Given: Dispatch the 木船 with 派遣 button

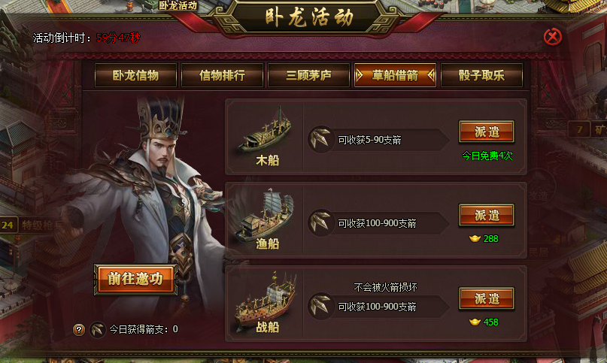Looking at the screenshot, I should 487,132.
